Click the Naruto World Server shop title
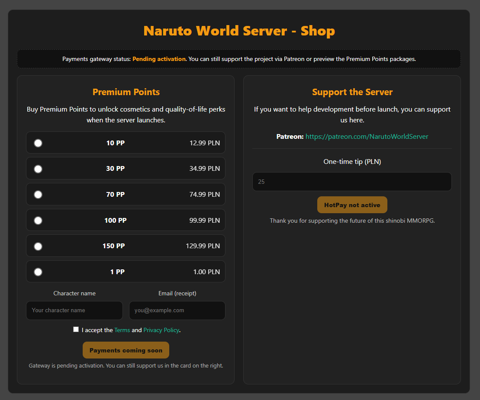Screen dimensions: 480x400 click(x=239, y=31)
